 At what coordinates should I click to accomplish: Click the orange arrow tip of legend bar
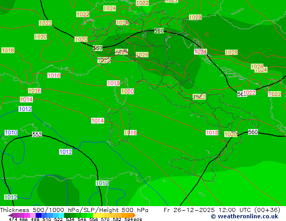tap(134, 215)
